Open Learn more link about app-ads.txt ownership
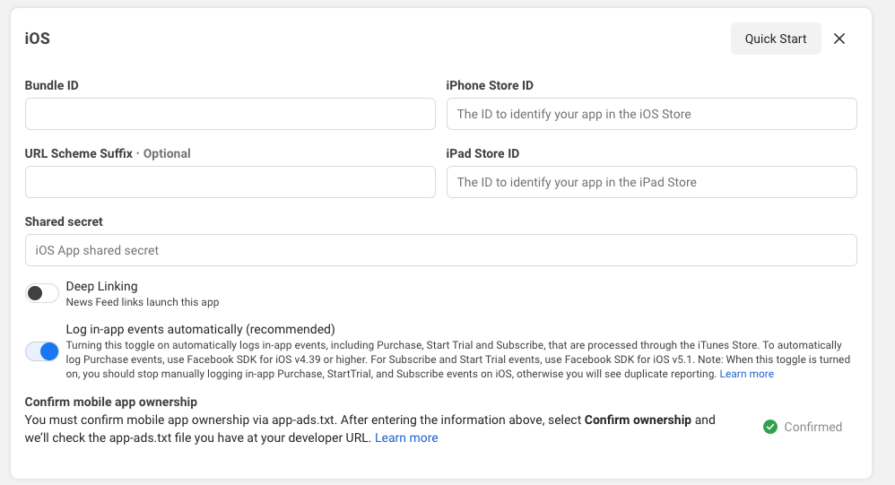 [406, 438]
